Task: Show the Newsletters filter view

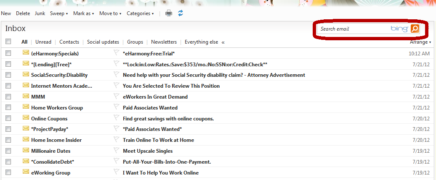Action: tap(164, 42)
